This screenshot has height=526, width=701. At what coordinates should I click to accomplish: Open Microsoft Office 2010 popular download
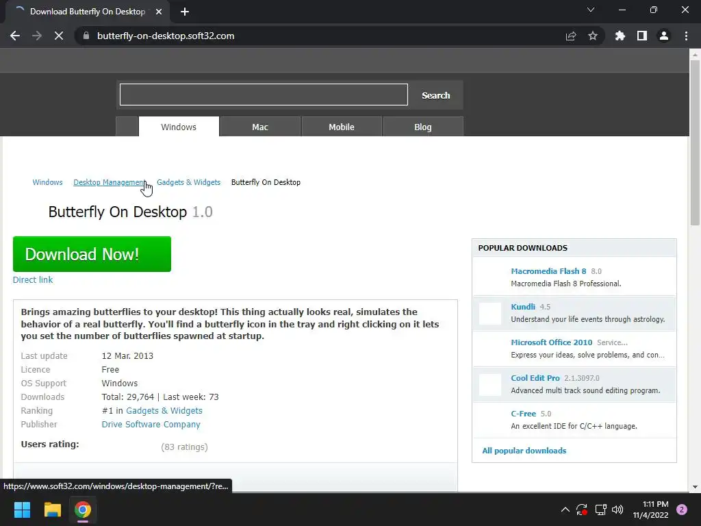point(552,342)
